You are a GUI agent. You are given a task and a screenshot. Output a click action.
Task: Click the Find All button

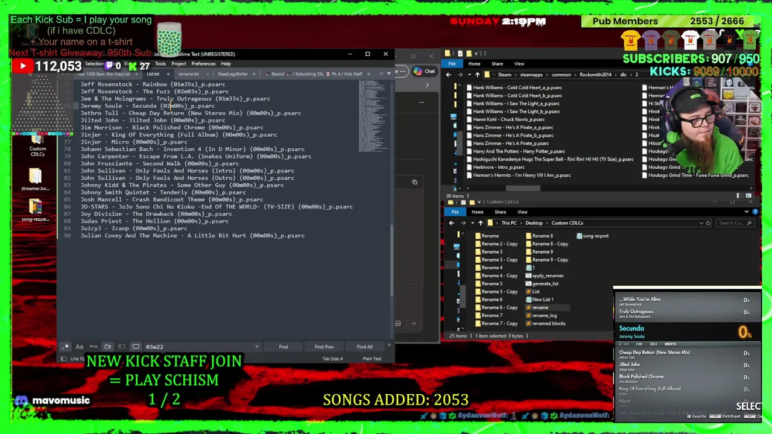pyautogui.click(x=364, y=347)
